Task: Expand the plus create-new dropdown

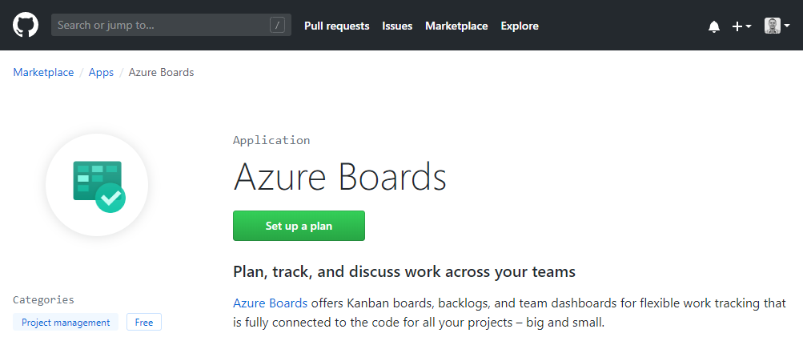Action: (741, 26)
